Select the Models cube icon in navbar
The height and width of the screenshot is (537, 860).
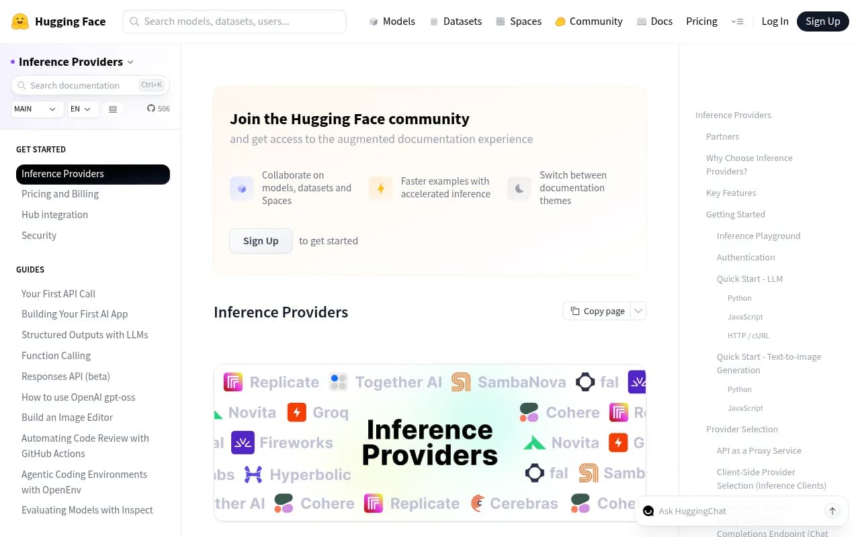pos(374,21)
